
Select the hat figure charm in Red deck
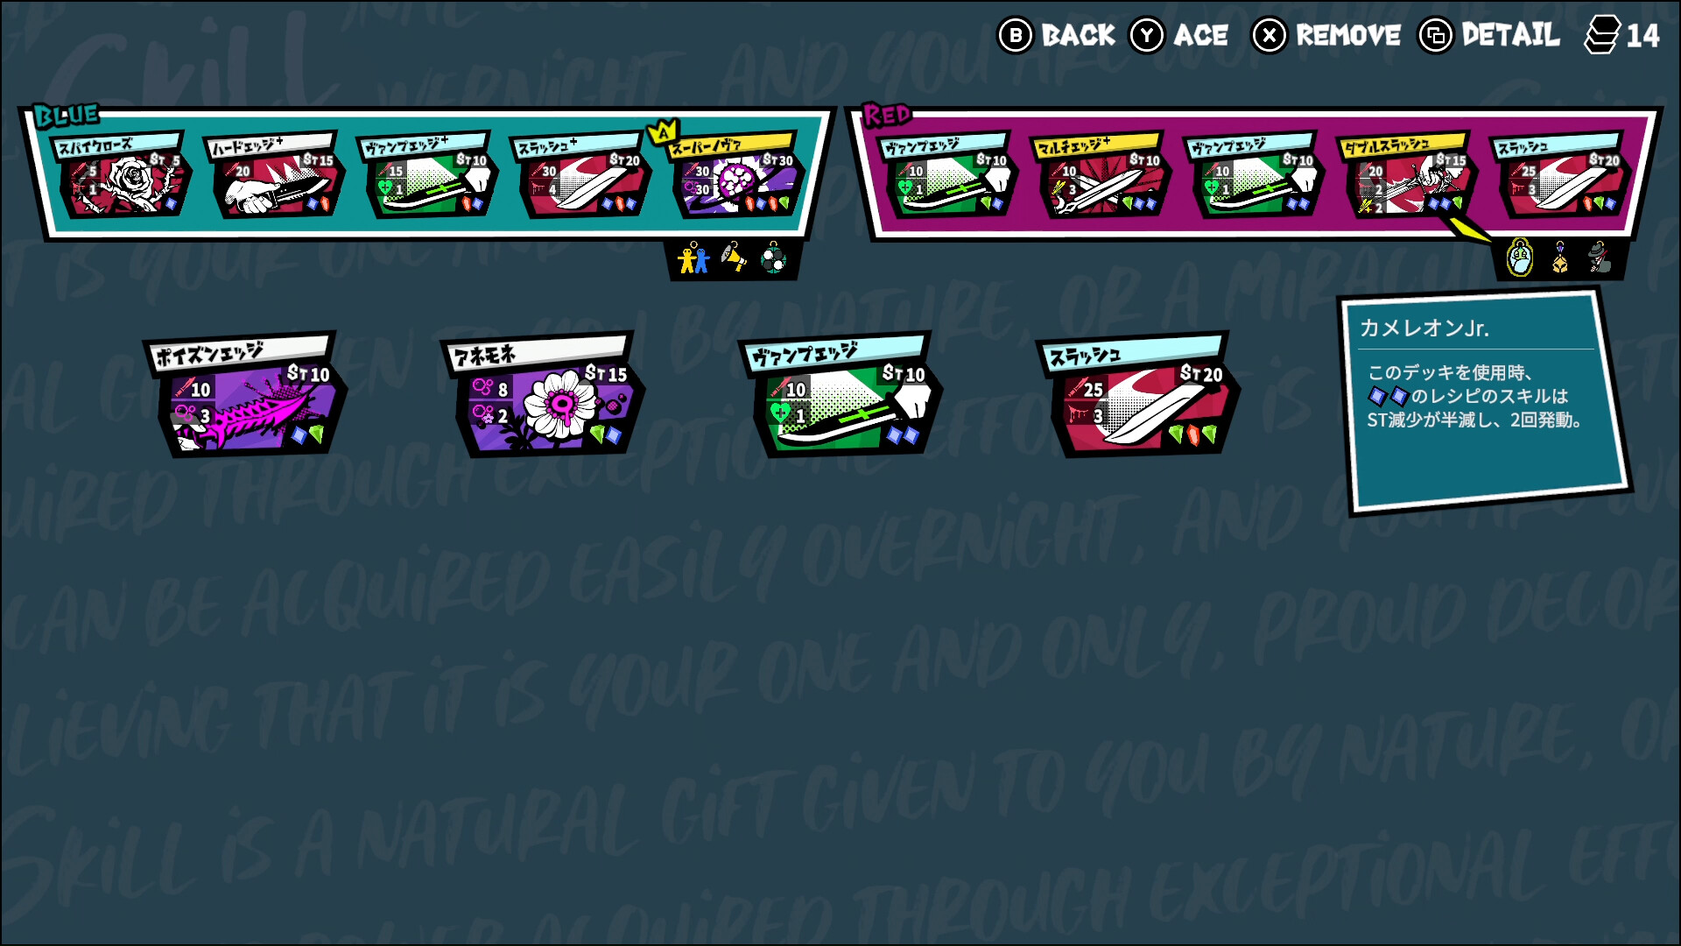(1600, 258)
